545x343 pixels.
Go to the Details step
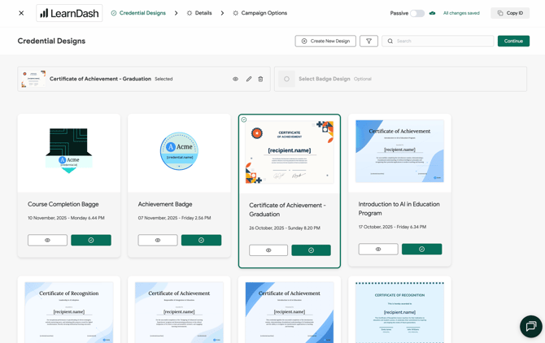(199, 13)
